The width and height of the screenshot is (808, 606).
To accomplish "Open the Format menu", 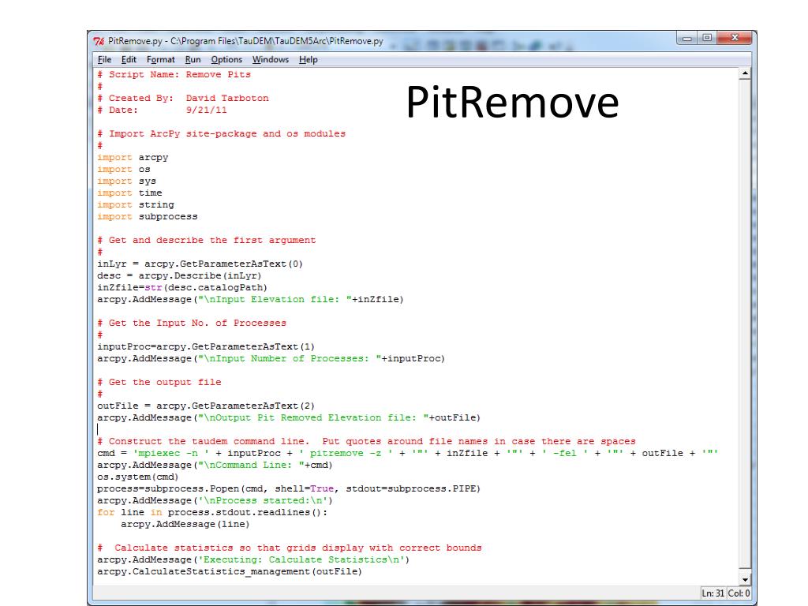I will tap(161, 59).
